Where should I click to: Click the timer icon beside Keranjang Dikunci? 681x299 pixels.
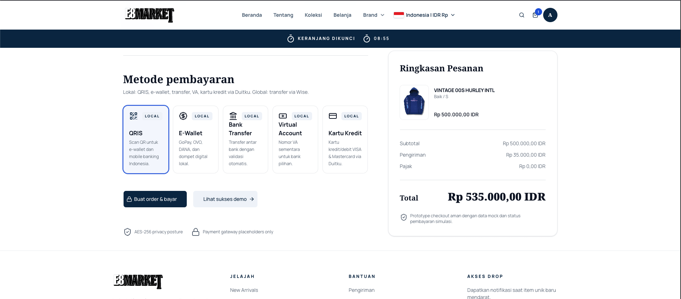[291, 39]
